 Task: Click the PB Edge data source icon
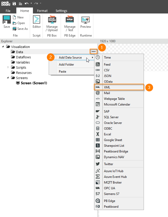pyautogui.click(x=98, y=201)
